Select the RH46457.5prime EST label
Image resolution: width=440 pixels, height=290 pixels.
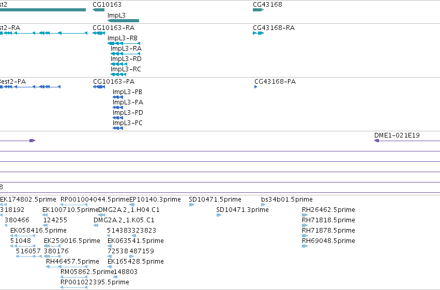73,262
